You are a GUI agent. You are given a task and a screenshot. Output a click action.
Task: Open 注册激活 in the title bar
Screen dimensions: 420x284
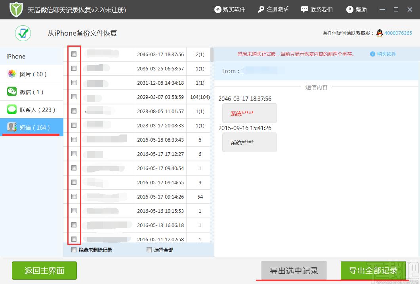pos(273,9)
